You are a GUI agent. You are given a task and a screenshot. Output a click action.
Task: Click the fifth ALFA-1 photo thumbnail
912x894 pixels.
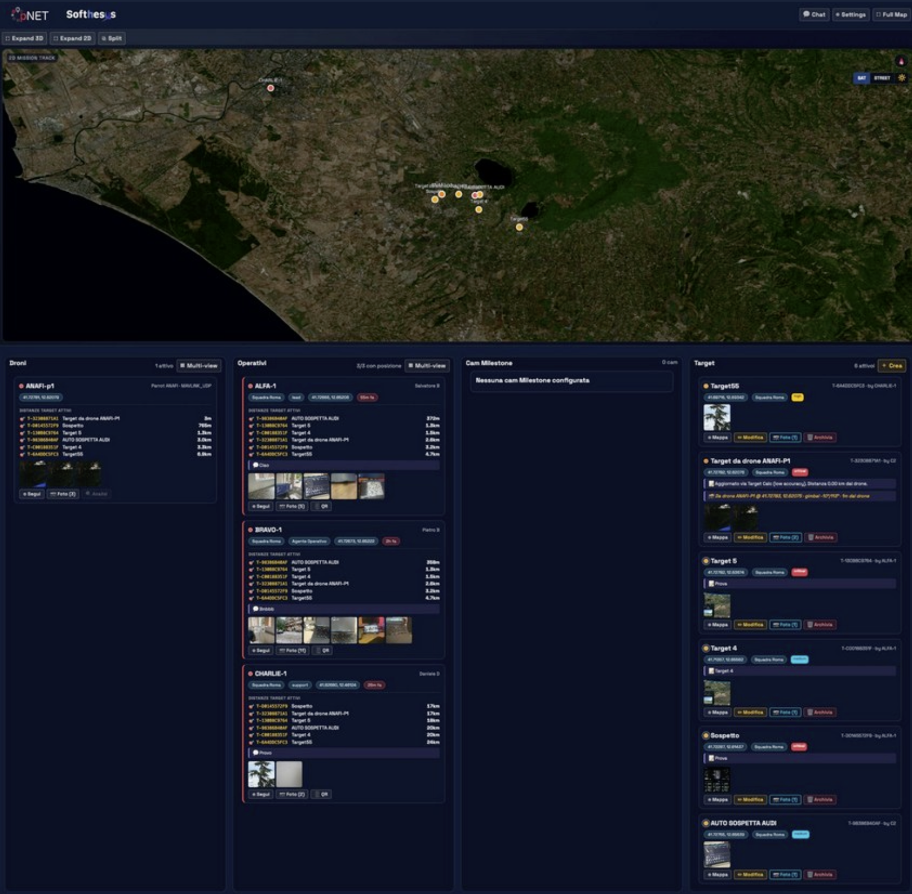371,486
